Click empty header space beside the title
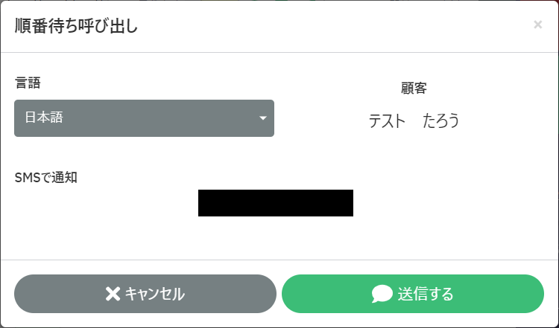The height and width of the screenshot is (328, 559). (335, 26)
